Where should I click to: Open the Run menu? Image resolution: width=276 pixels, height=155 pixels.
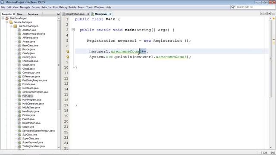click(55, 7)
